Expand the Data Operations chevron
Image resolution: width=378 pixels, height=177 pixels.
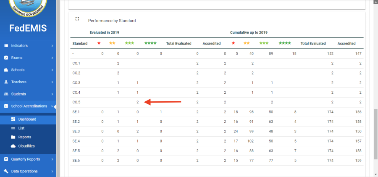click(52, 171)
